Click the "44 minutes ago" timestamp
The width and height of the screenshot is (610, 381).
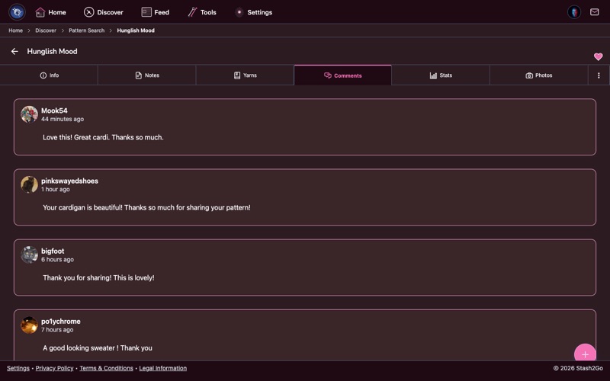tap(63, 119)
